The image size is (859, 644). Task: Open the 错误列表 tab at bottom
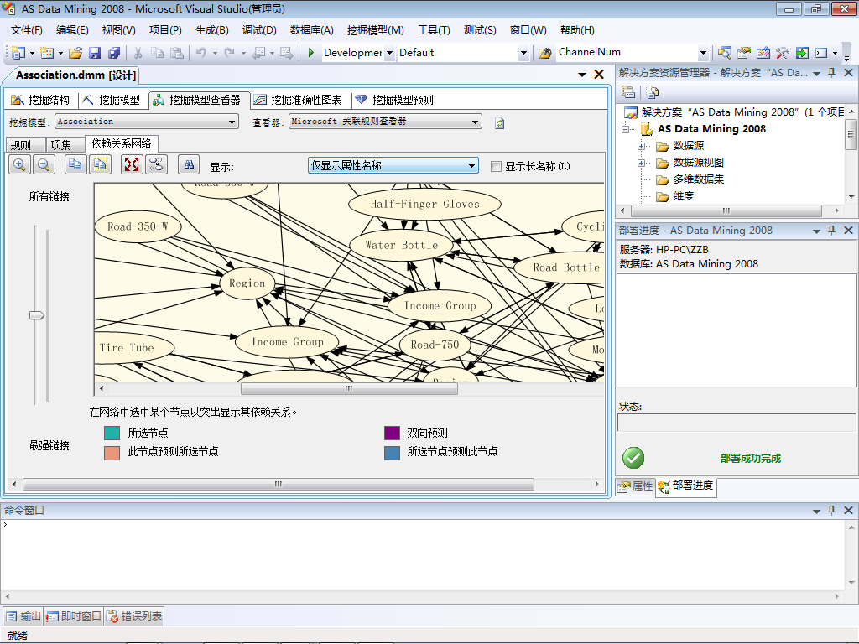click(x=135, y=616)
